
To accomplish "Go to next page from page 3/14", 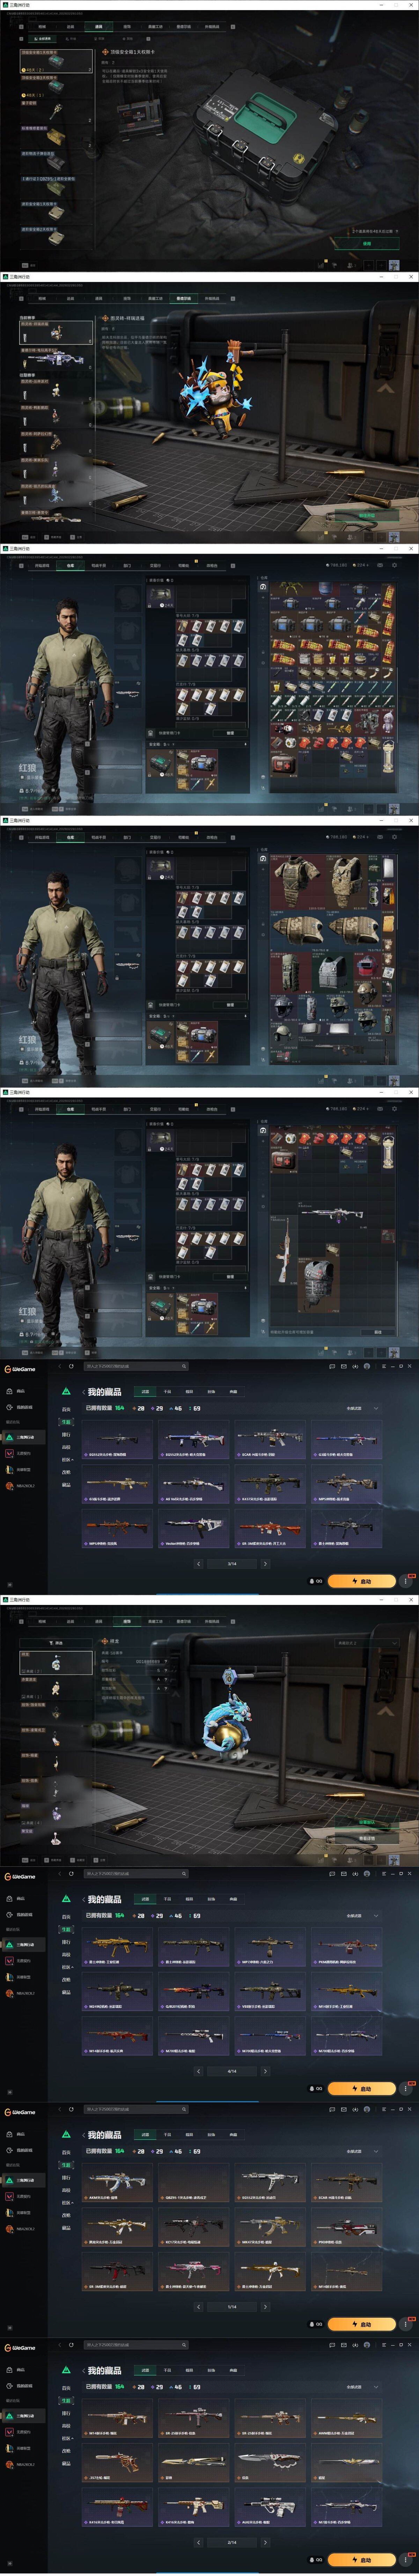I will click(x=265, y=1564).
